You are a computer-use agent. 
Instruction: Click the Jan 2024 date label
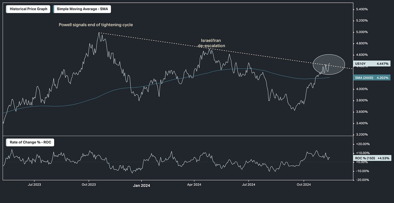pyautogui.click(x=142, y=185)
